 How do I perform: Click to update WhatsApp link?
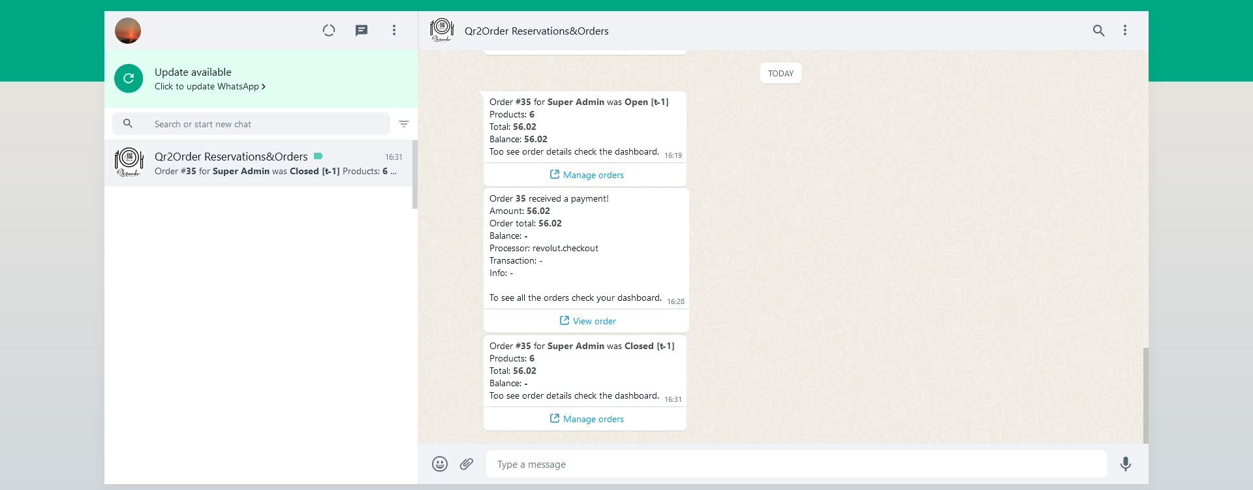pos(209,87)
